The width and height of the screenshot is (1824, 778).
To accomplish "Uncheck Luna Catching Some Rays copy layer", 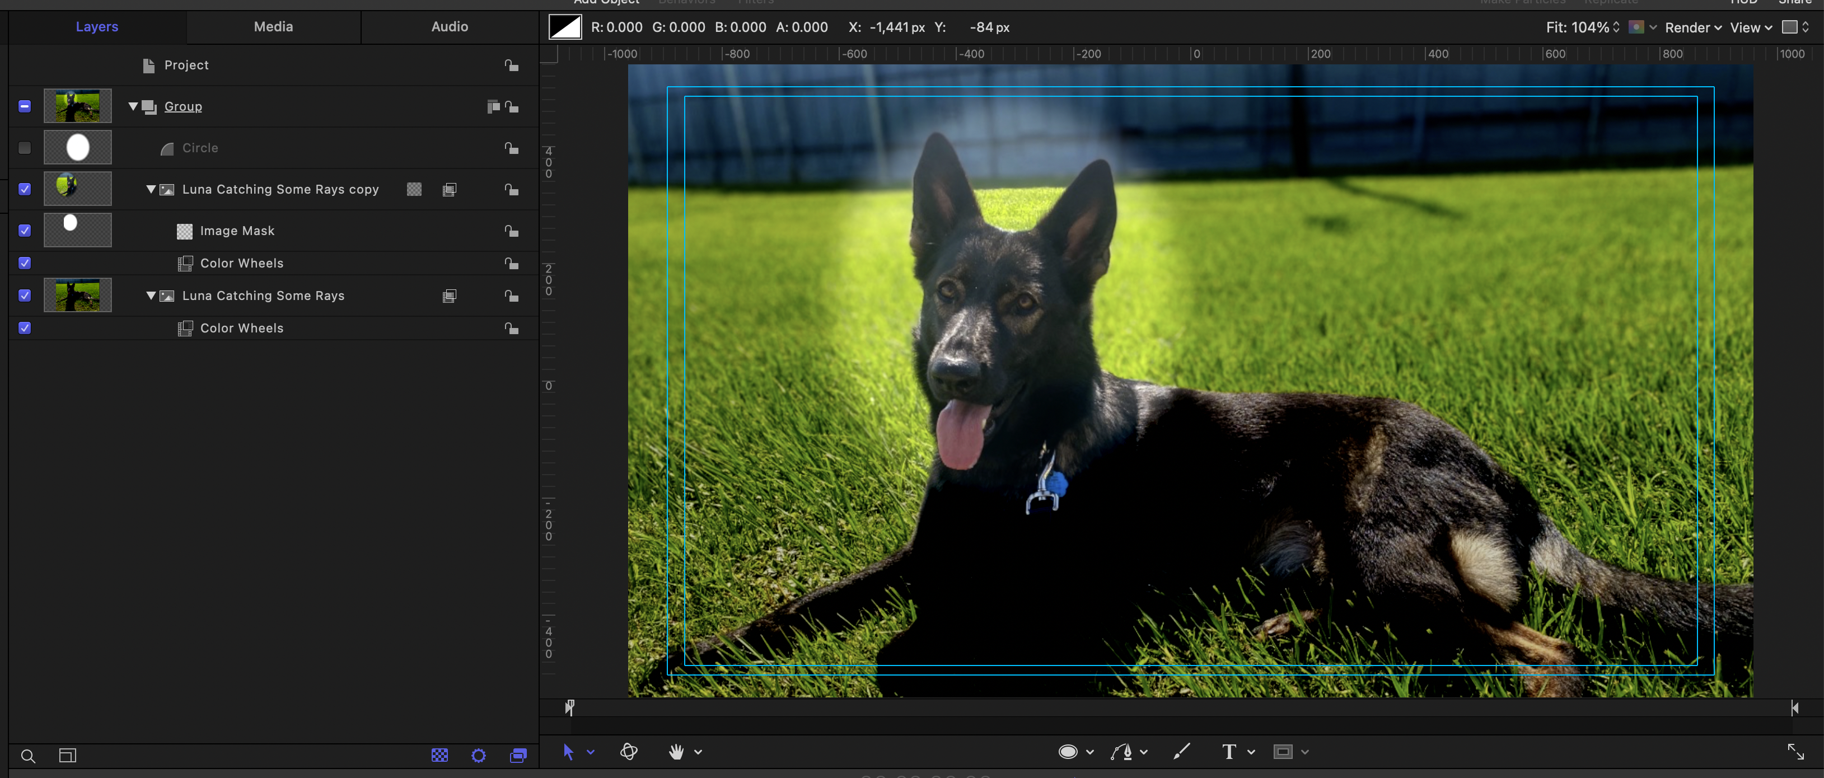I will [x=25, y=189].
